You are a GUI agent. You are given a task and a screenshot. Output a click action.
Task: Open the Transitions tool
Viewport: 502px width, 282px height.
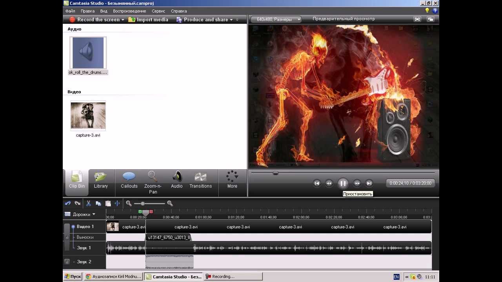point(201,180)
